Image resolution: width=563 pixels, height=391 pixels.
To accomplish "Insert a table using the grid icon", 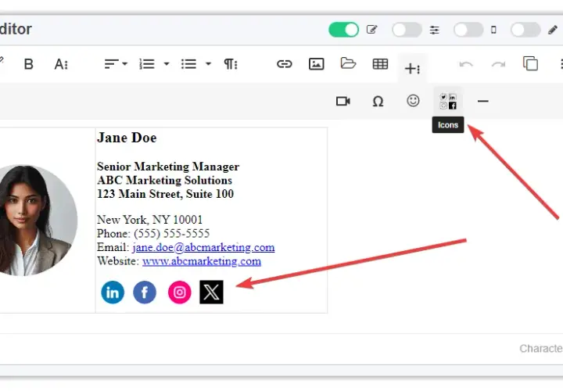I will coord(380,64).
